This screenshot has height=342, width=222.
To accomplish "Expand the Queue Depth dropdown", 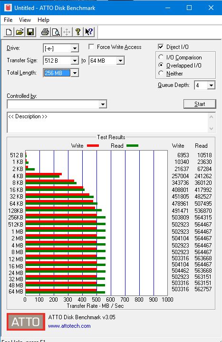I will point(211,85).
